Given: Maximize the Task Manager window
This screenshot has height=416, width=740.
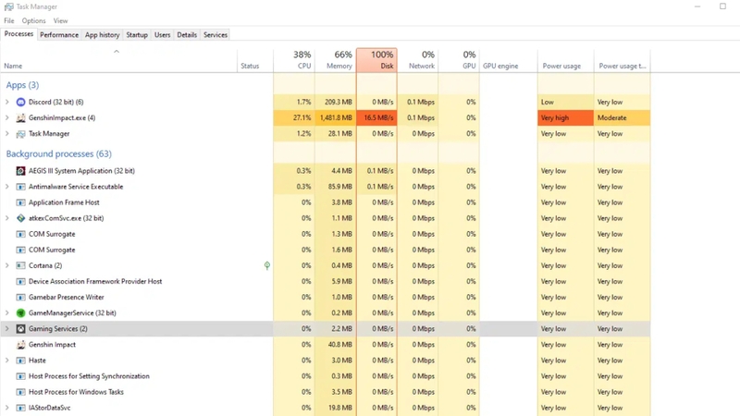Looking at the screenshot, I should 722,6.
